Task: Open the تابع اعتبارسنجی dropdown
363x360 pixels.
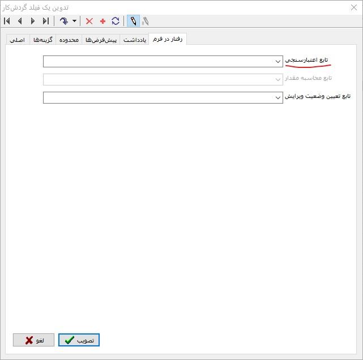Action: (277, 61)
